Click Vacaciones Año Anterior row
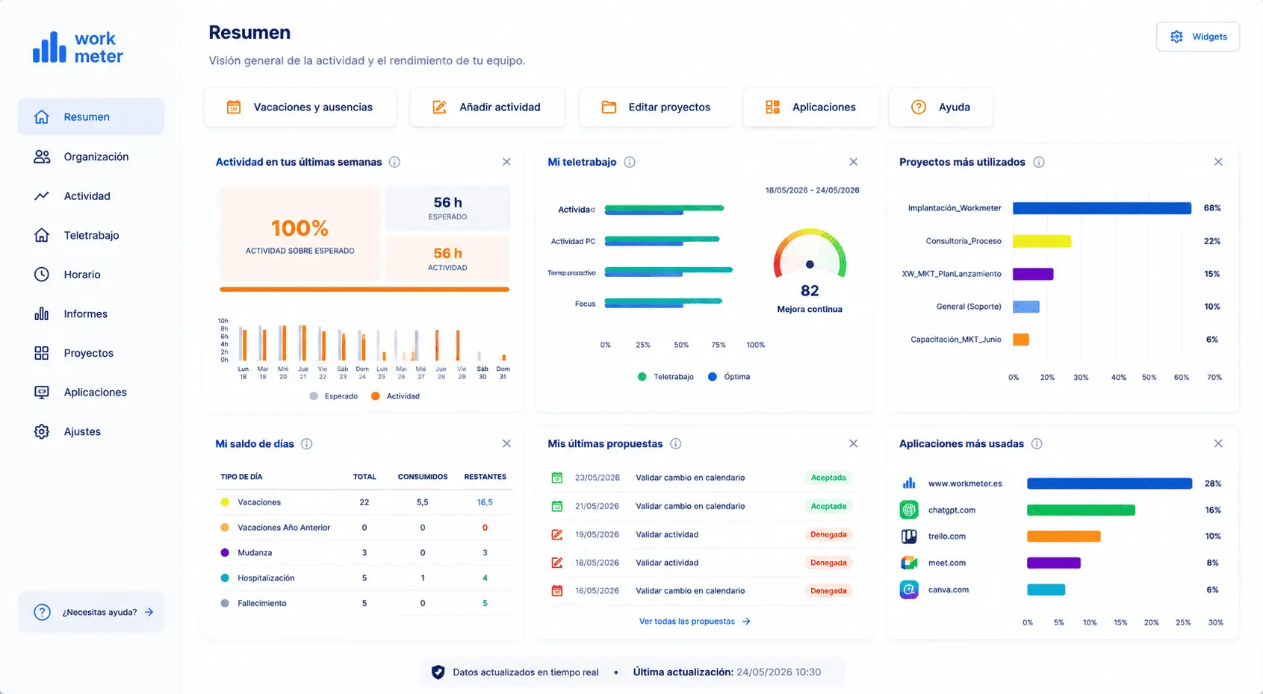This screenshot has width=1263, height=694. point(364,528)
